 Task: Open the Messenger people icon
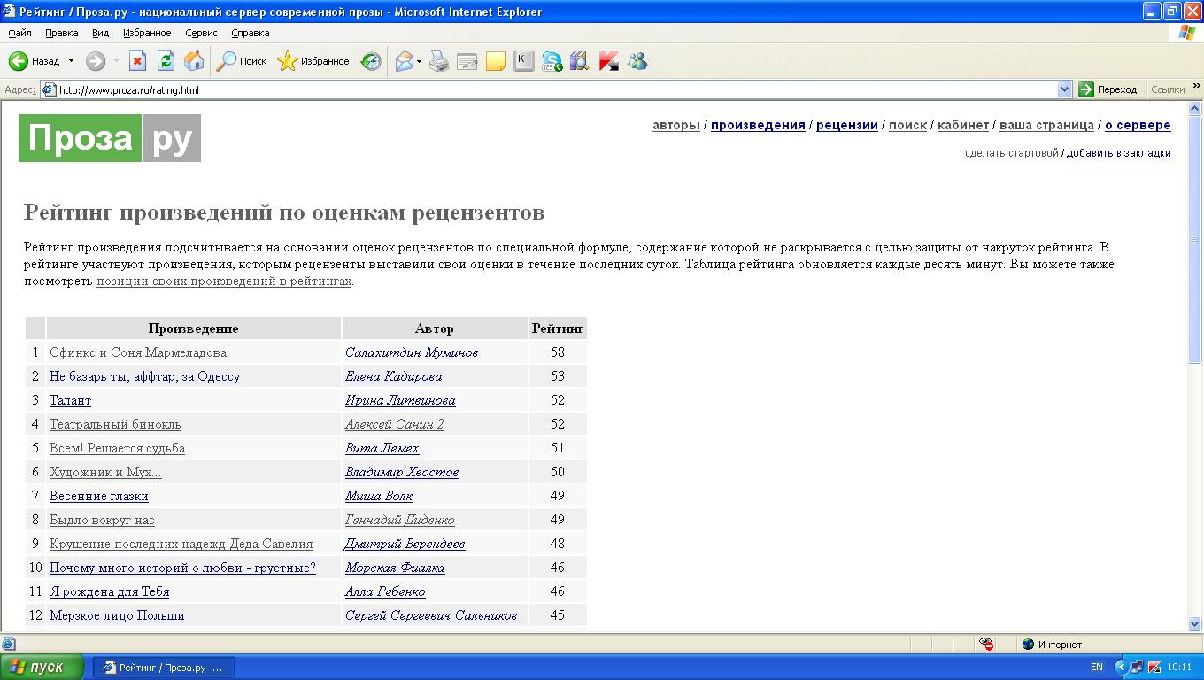tap(637, 61)
